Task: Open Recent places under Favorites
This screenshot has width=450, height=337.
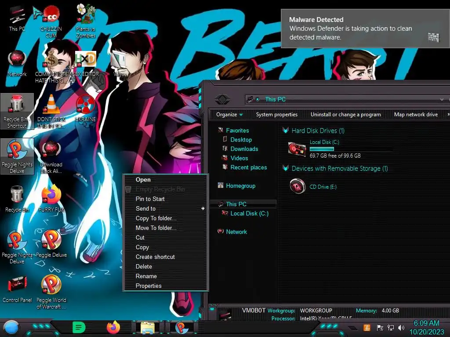Action: click(x=249, y=167)
